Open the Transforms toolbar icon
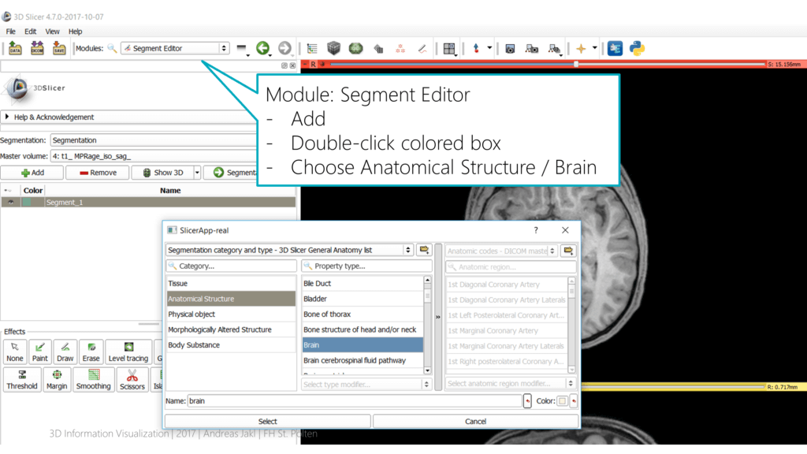 378,49
